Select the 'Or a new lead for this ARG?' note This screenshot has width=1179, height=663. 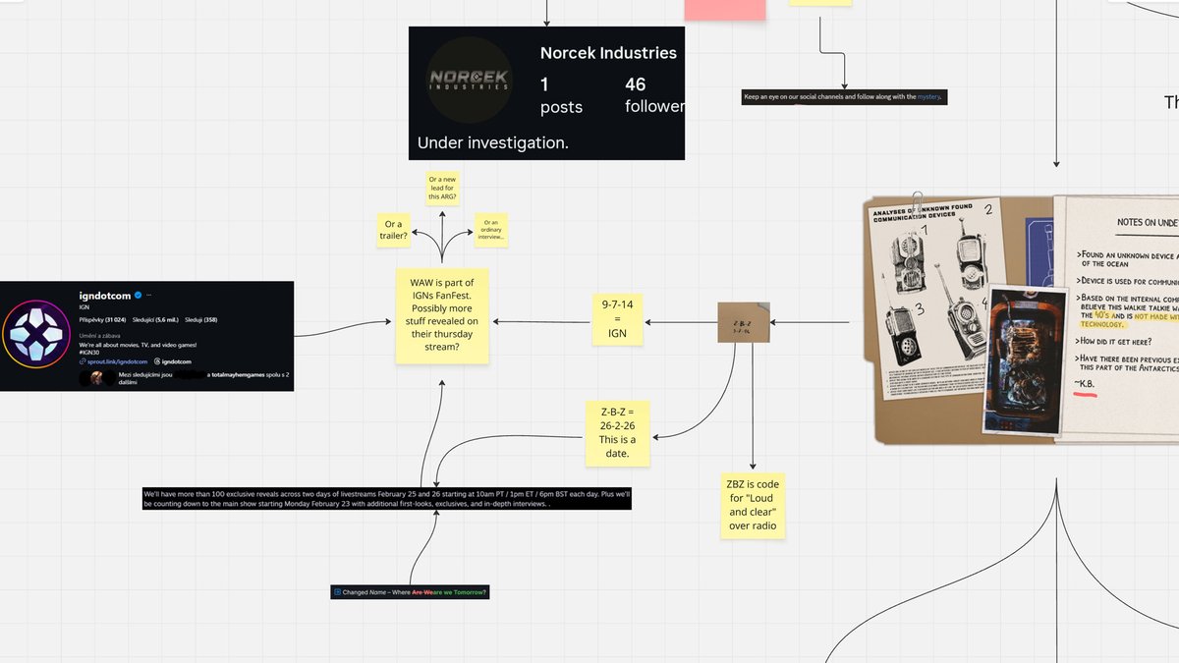pyautogui.click(x=442, y=188)
